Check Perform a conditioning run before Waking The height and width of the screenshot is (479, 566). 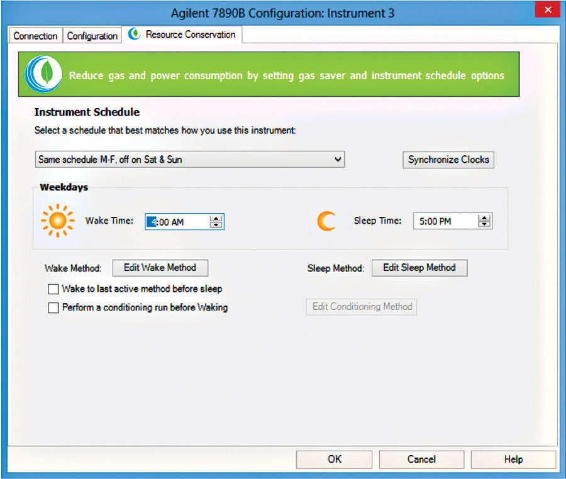pyautogui.click(x=53, y=307)
